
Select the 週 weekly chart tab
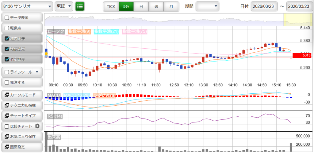tap(156, 6)
